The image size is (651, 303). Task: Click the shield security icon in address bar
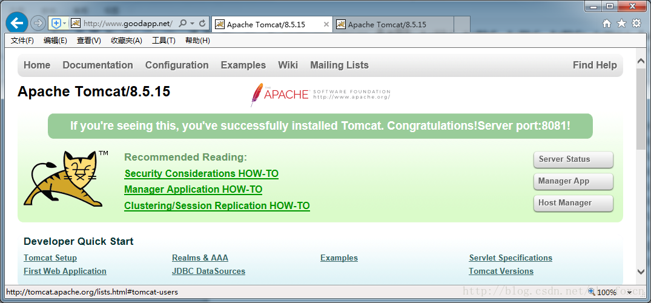coord(56,23)
